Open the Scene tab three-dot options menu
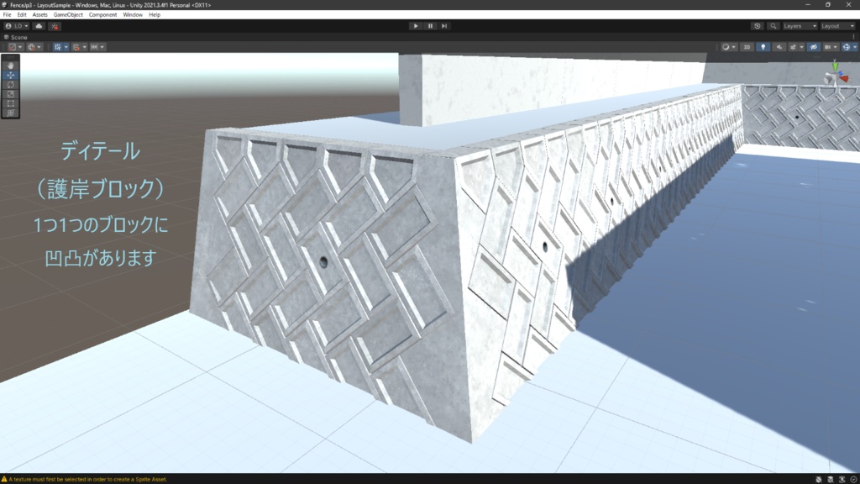The height and width of the screenshot is (484, 860). 853,37
